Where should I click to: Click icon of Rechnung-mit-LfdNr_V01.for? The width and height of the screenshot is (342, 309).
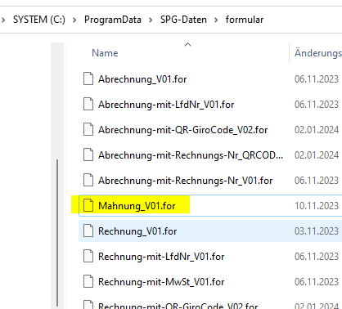point(88,256)
